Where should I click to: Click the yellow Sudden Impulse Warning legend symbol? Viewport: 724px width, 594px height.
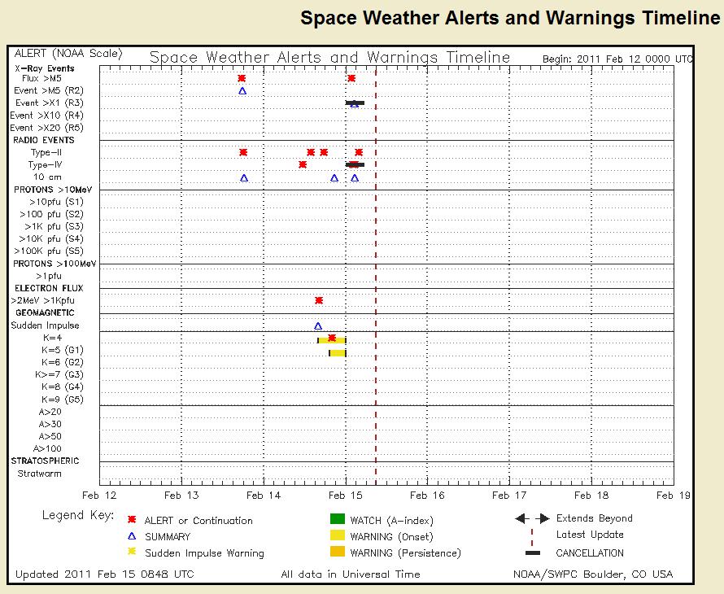(132, 551)
